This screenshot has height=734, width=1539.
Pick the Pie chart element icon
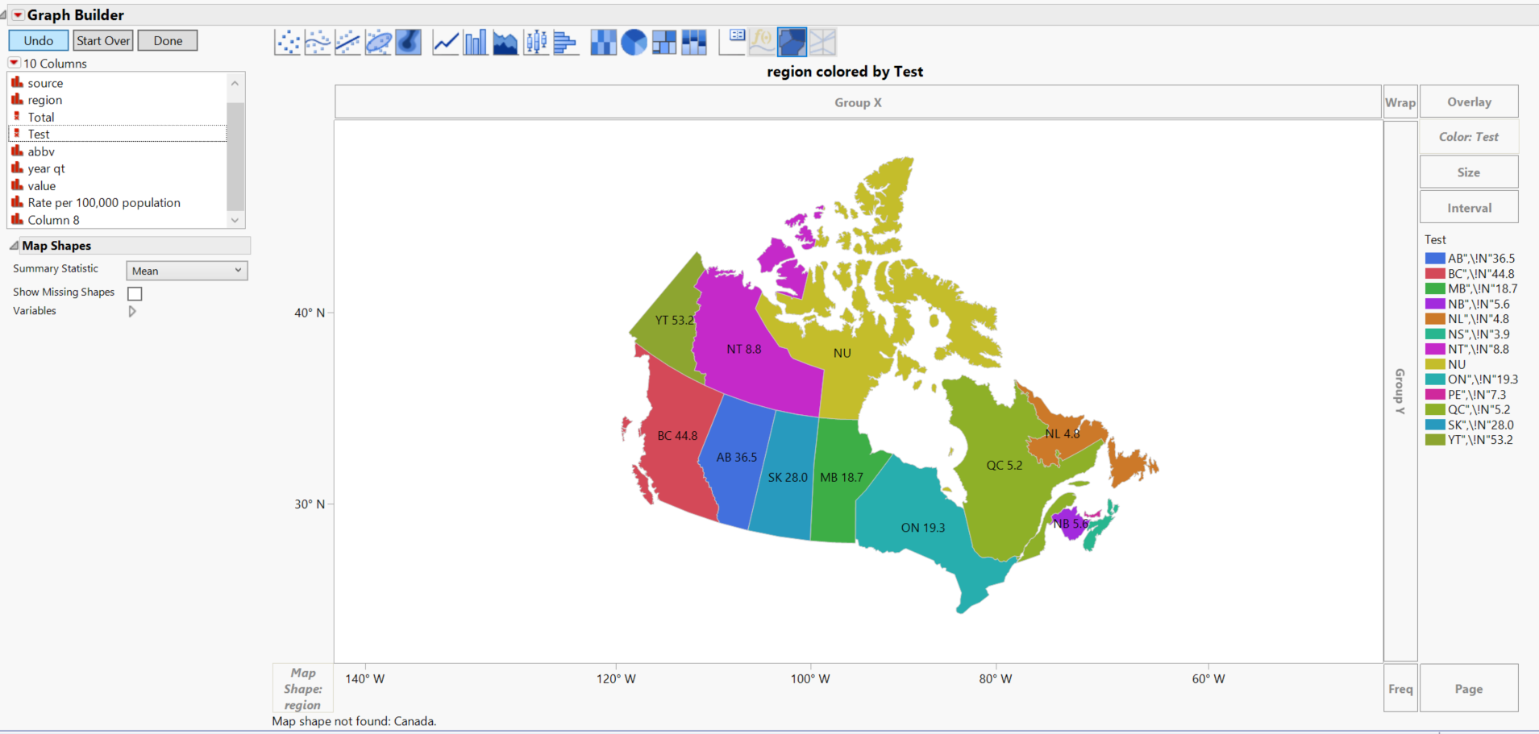(x=634, y=41)
